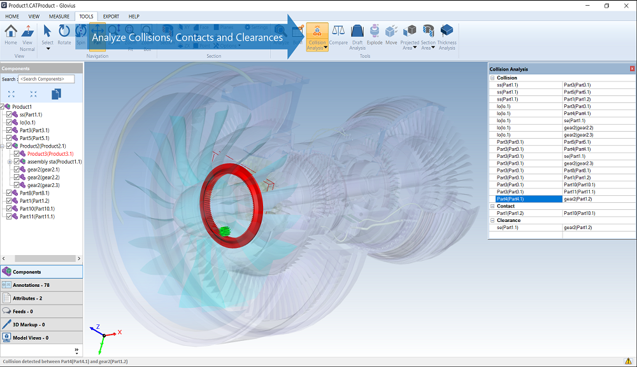Open 3D Markup - 0 section
This screenshot has height=367, width=637.
point(41,324)
